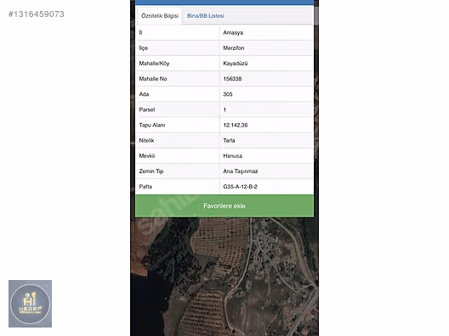449x336 pixels.
Task: Select the Ada value 305
Action: coord(228,94)
